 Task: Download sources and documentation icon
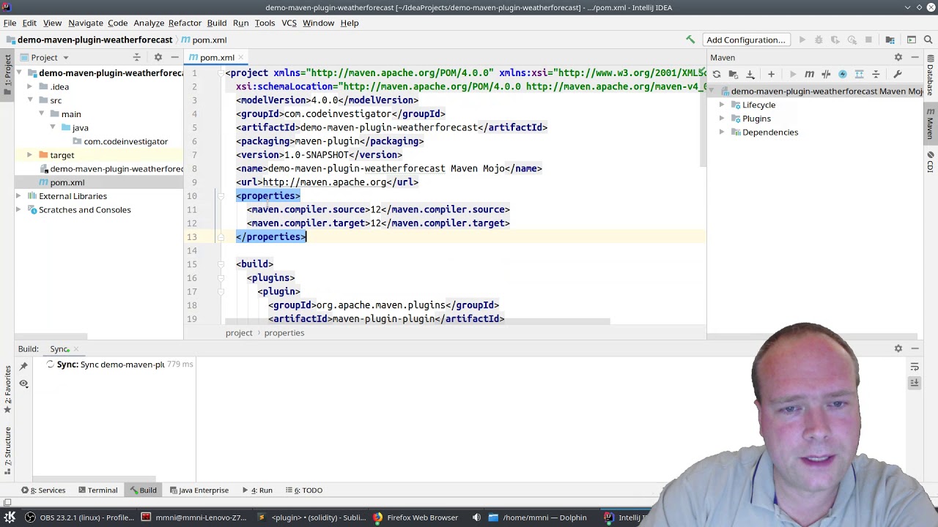coord(750,74)
